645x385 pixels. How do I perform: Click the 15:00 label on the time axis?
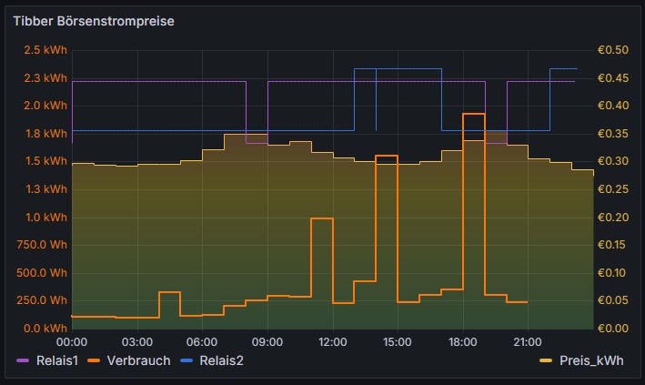(398, 341)
